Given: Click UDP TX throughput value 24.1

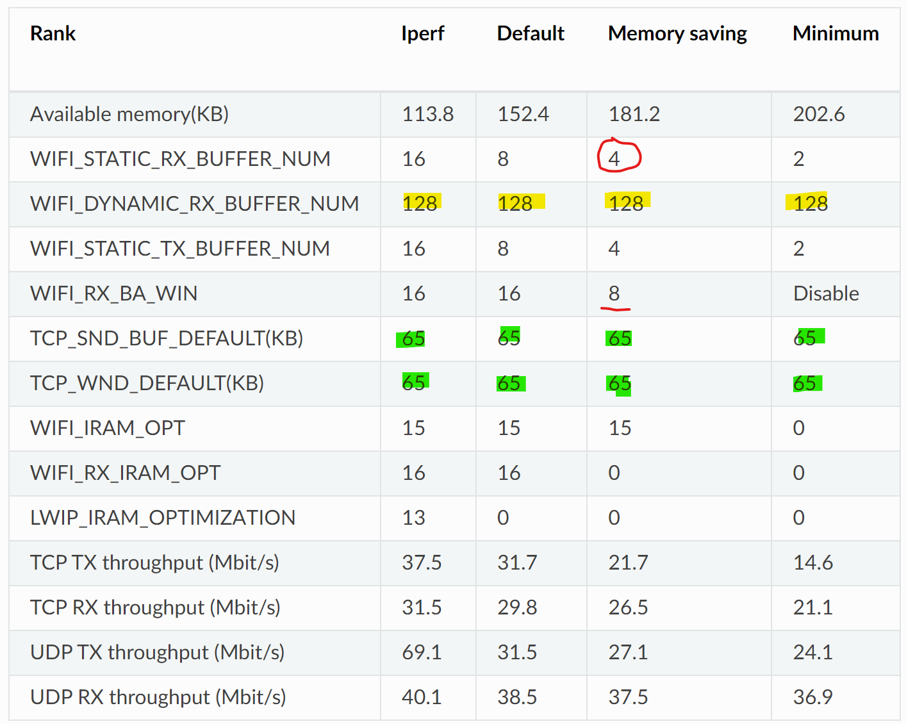Looking at the screenshot, I should (x=812, y=652).
